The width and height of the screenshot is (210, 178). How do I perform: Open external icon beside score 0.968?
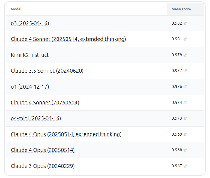(x=185, y=150)
